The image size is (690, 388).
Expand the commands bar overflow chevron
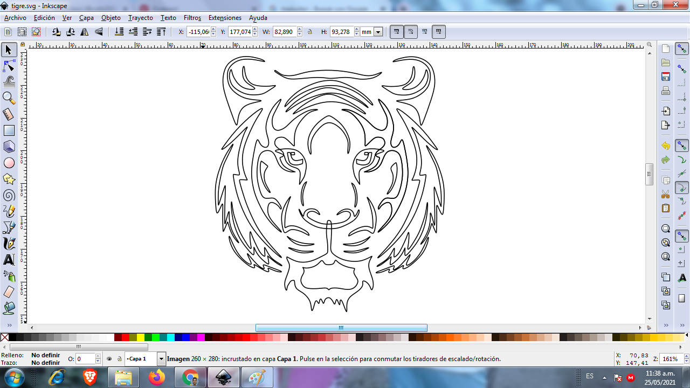click(666, 325)
